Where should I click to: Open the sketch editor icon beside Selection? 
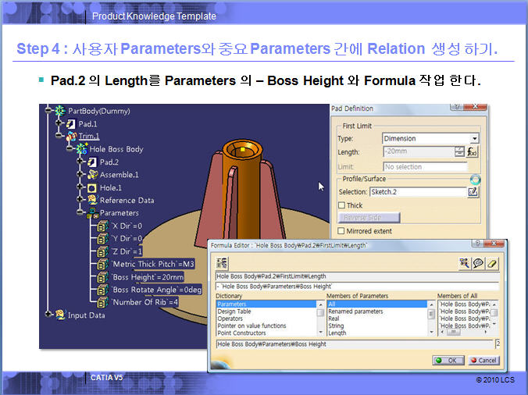tap(473, 192)
